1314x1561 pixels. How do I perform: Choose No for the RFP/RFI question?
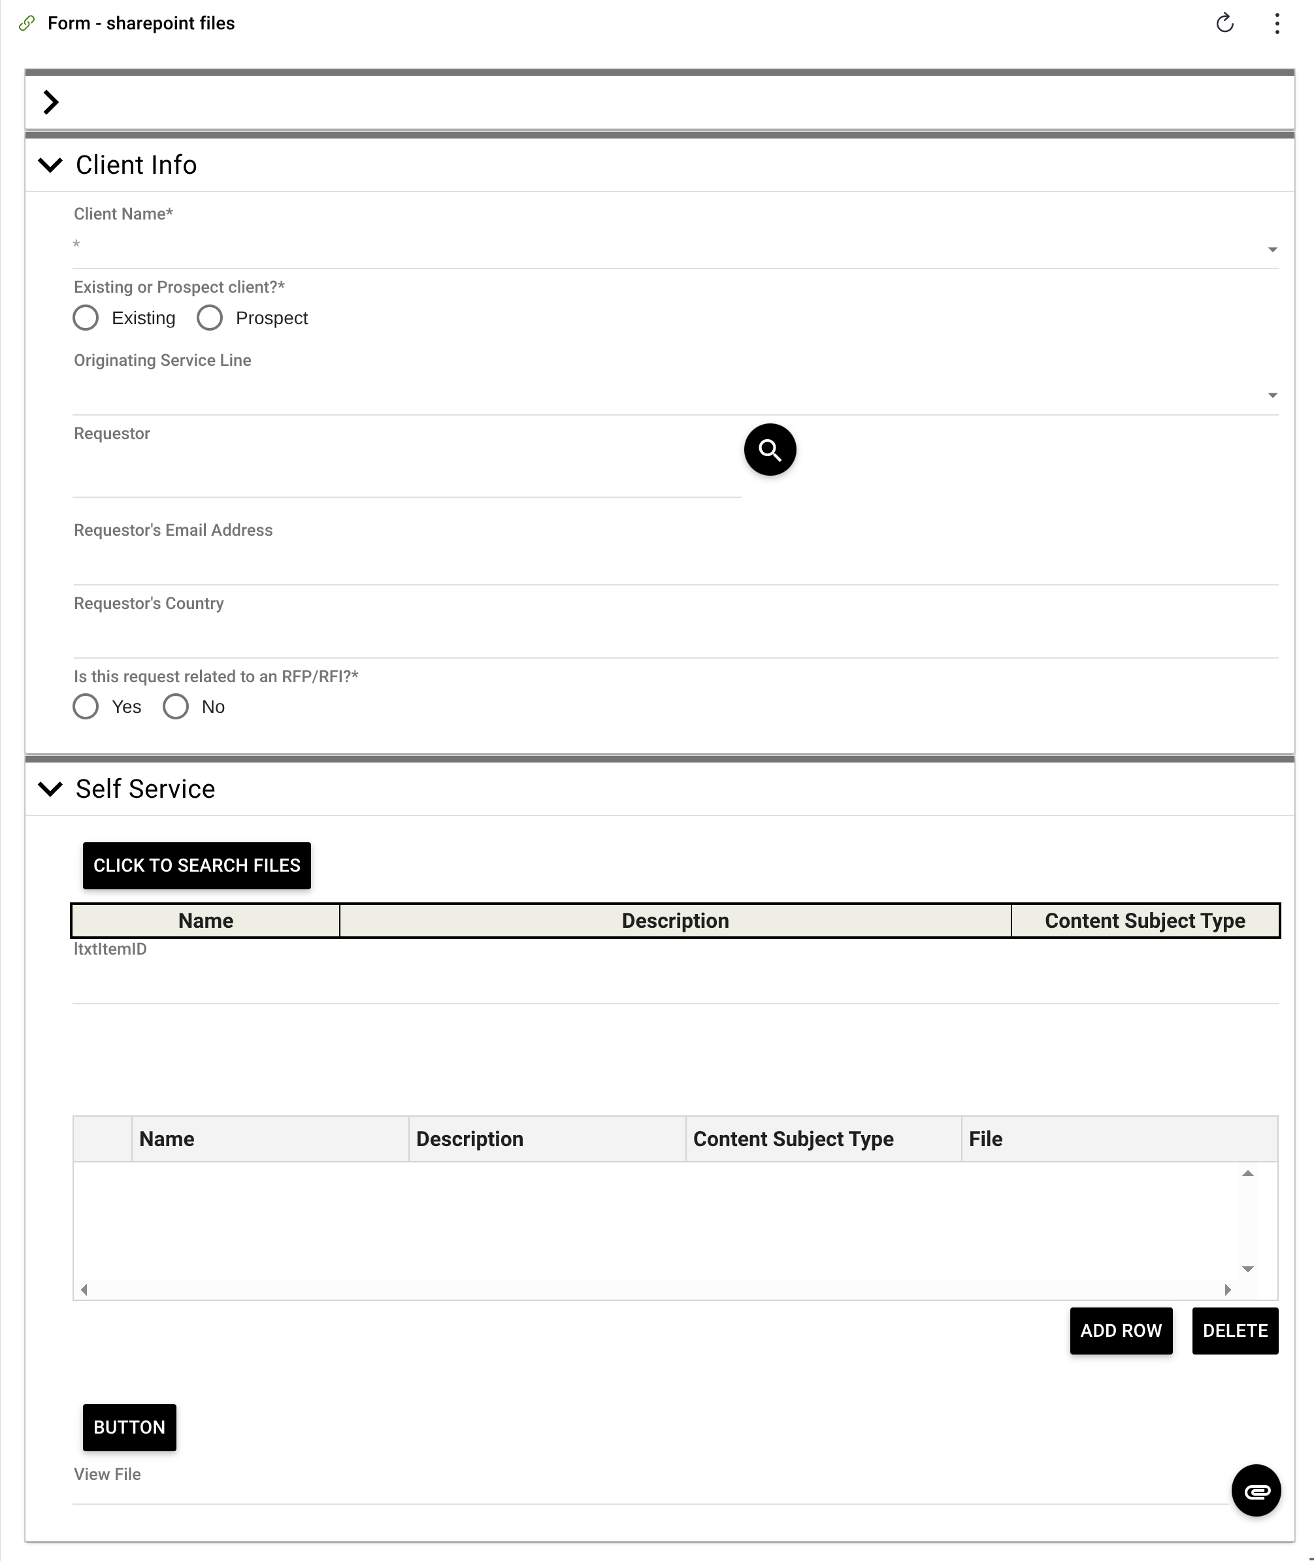pos(176,706)
